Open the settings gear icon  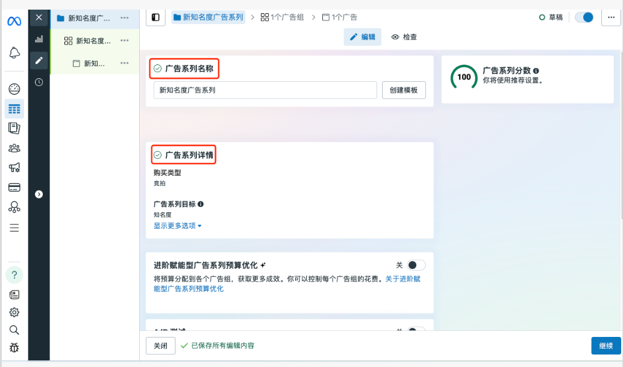click(14, 312)
